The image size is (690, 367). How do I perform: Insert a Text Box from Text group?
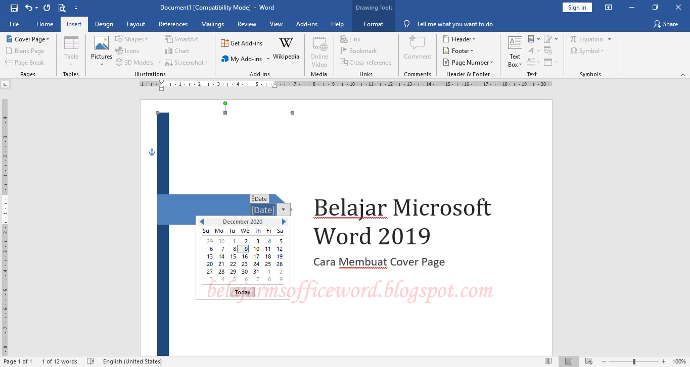pos(515,51)
